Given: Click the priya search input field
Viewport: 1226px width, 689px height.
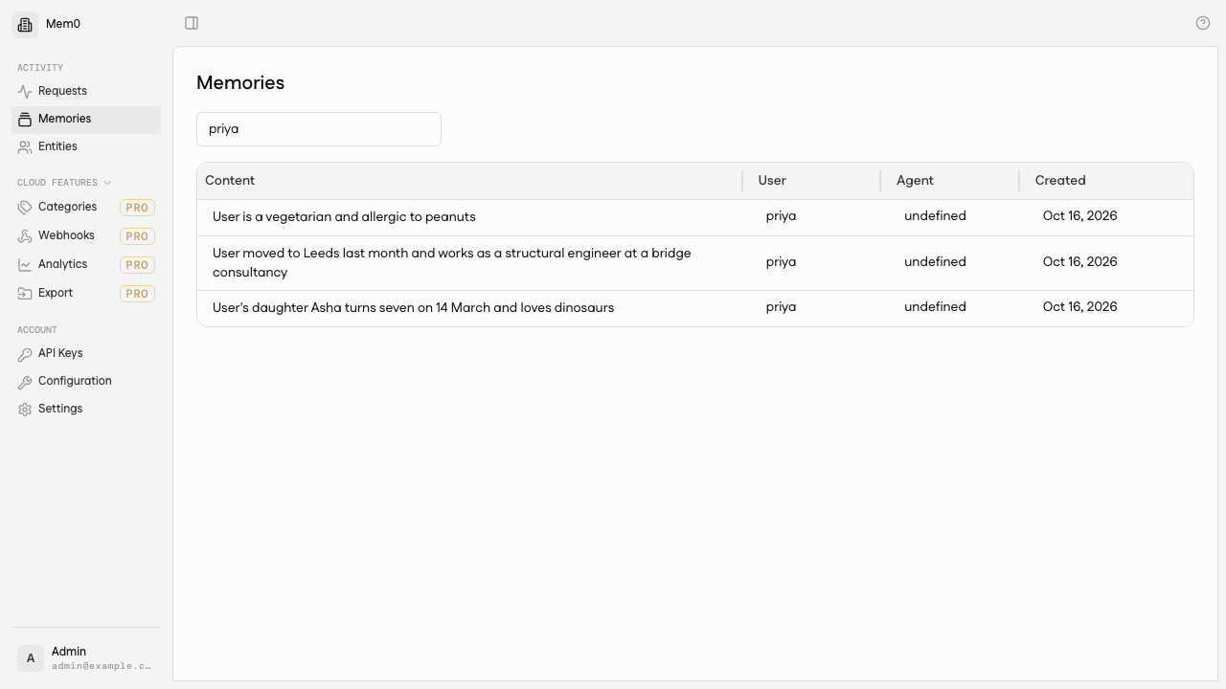Looking at the screenshot, I should click(319, 129).
